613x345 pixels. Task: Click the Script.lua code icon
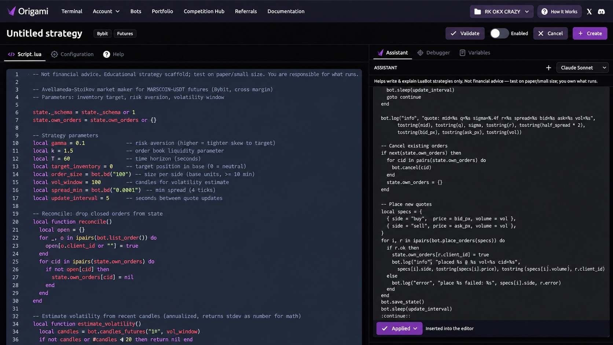click(x=11, y=54)
